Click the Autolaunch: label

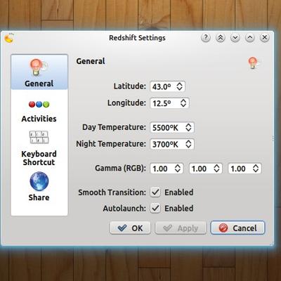click(124, 208)
